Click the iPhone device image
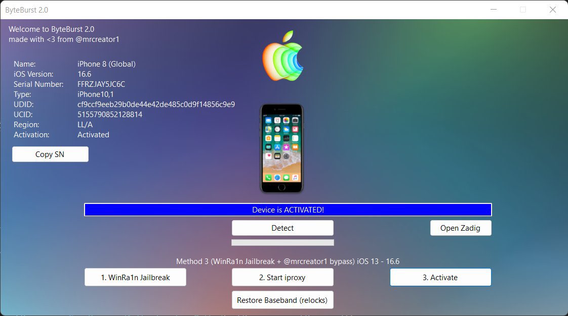This screenshot has width=568, height=316. click(x=282, y=148)
